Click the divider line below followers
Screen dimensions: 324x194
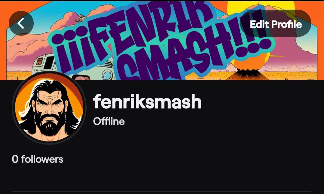(x=162, y=191)
